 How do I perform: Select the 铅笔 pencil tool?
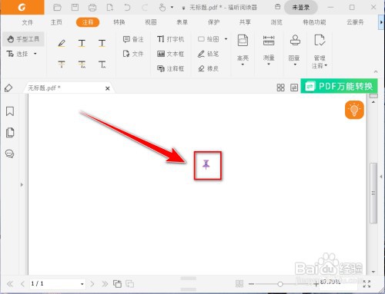click(x=208, y=54)
